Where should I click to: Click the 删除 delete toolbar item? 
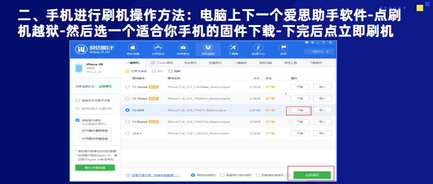pos(157,71)
